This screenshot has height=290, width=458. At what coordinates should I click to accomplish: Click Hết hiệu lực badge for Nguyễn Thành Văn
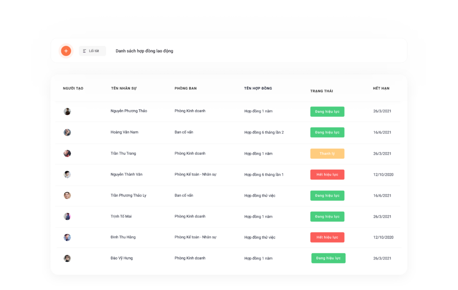coord(327,175)
